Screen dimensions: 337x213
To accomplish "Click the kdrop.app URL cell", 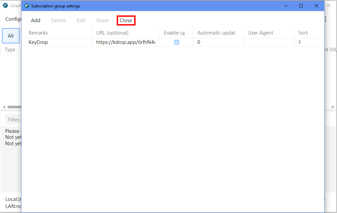I will (125, 42).
